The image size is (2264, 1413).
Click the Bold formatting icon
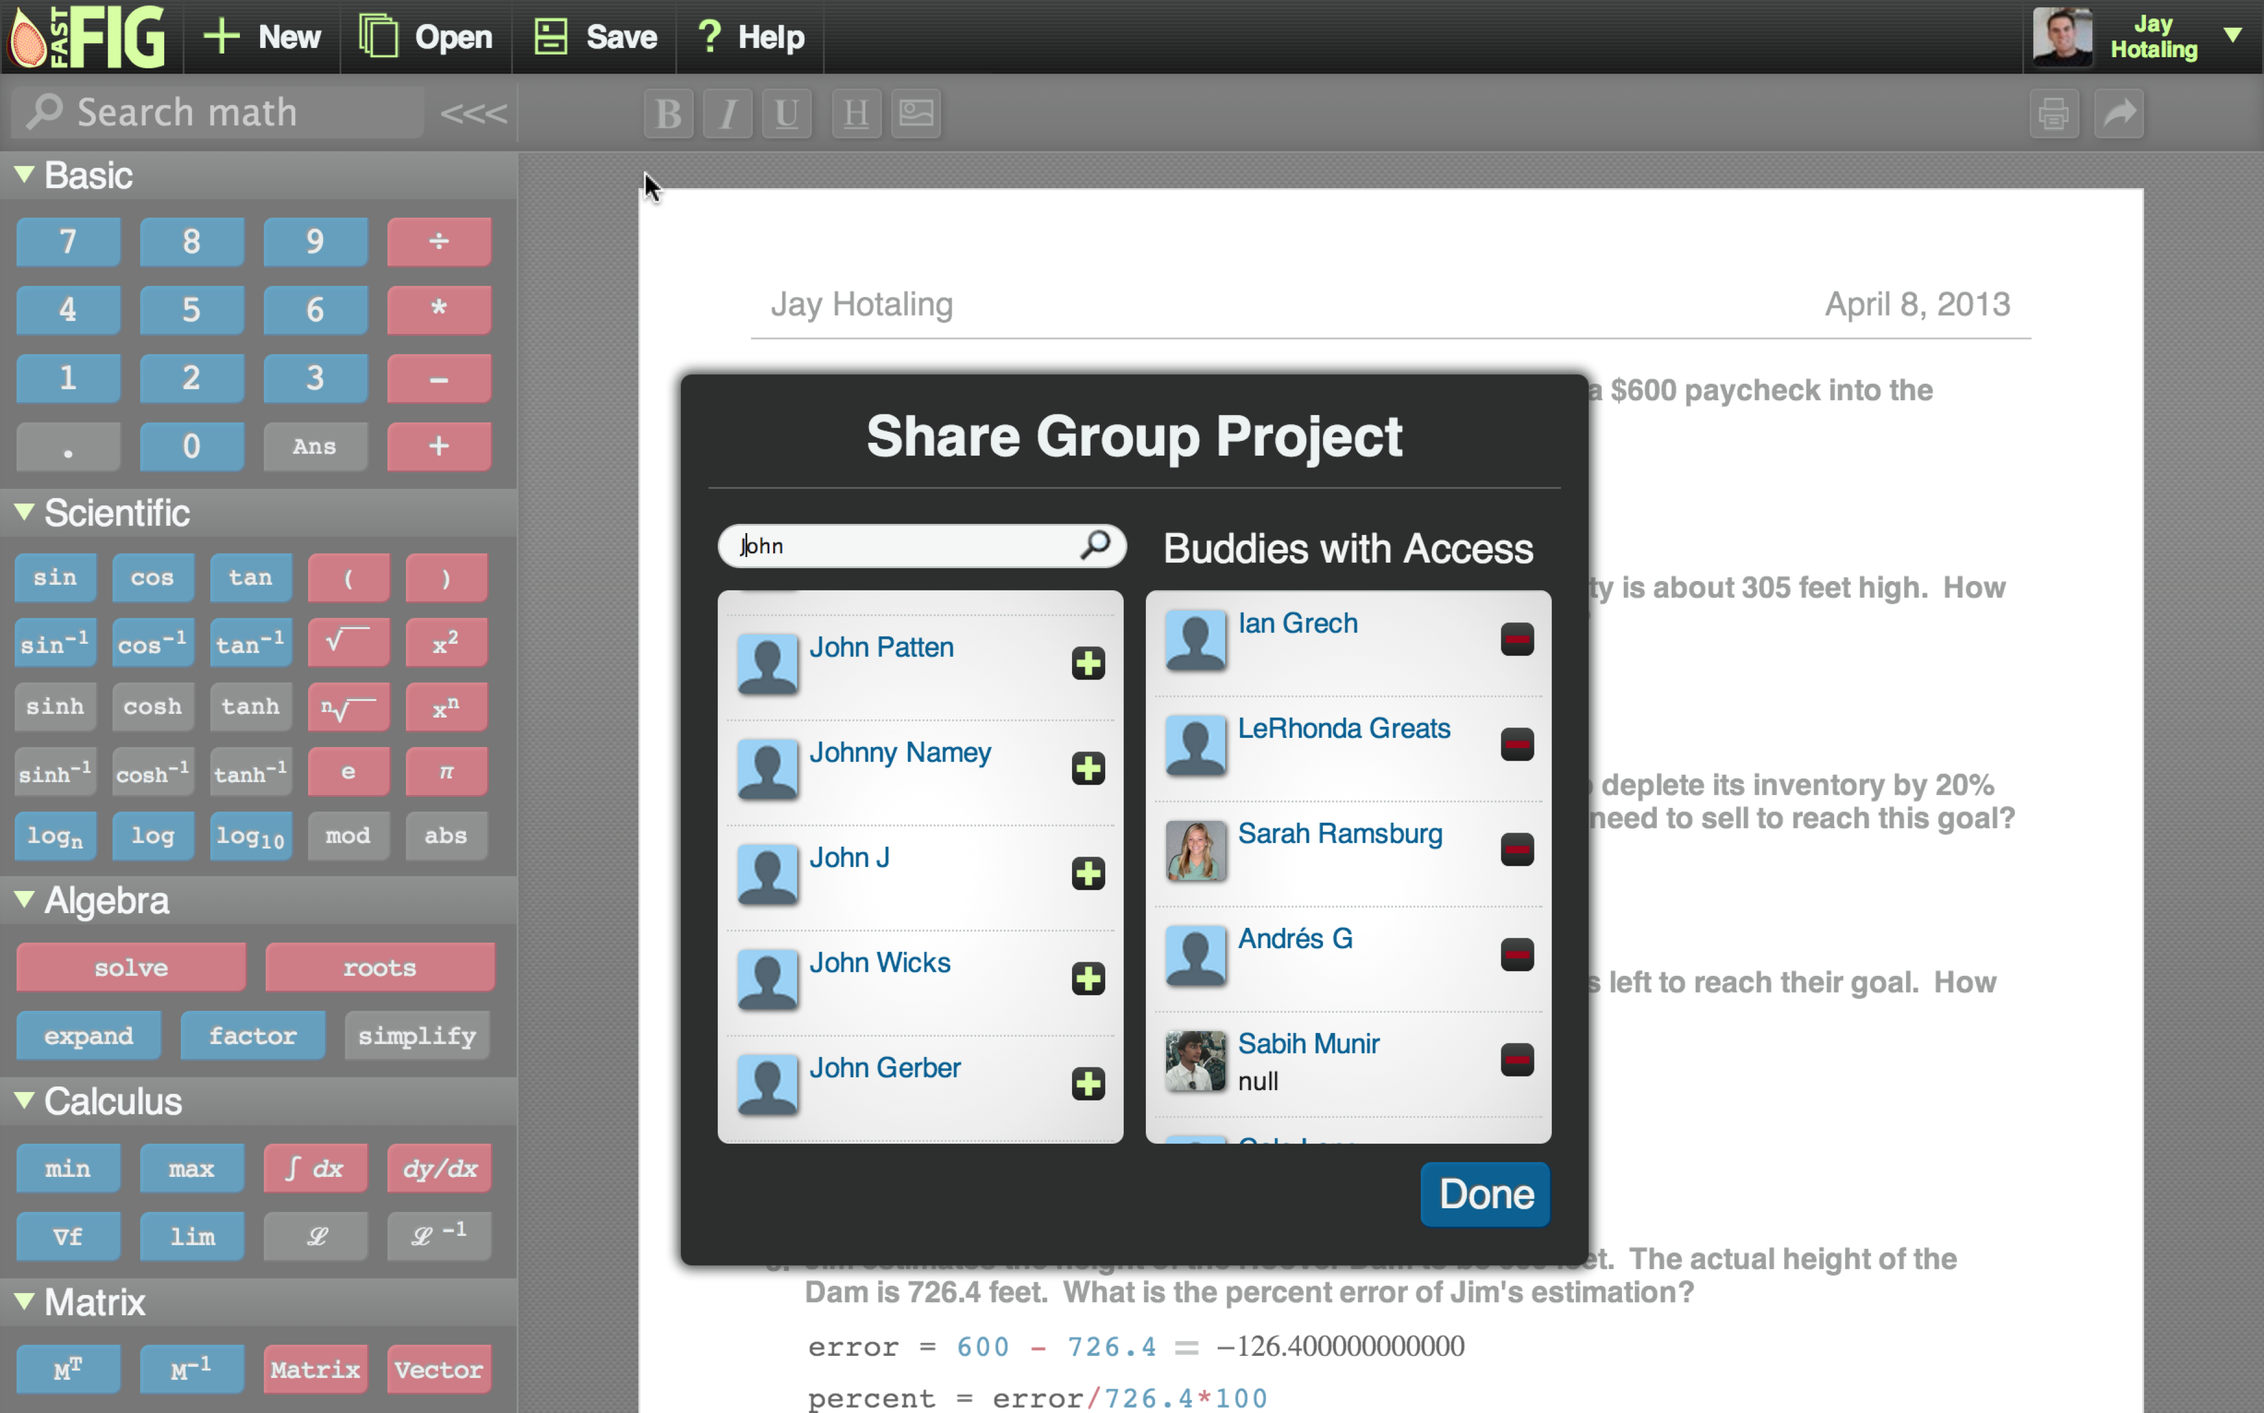click(667, 114)
